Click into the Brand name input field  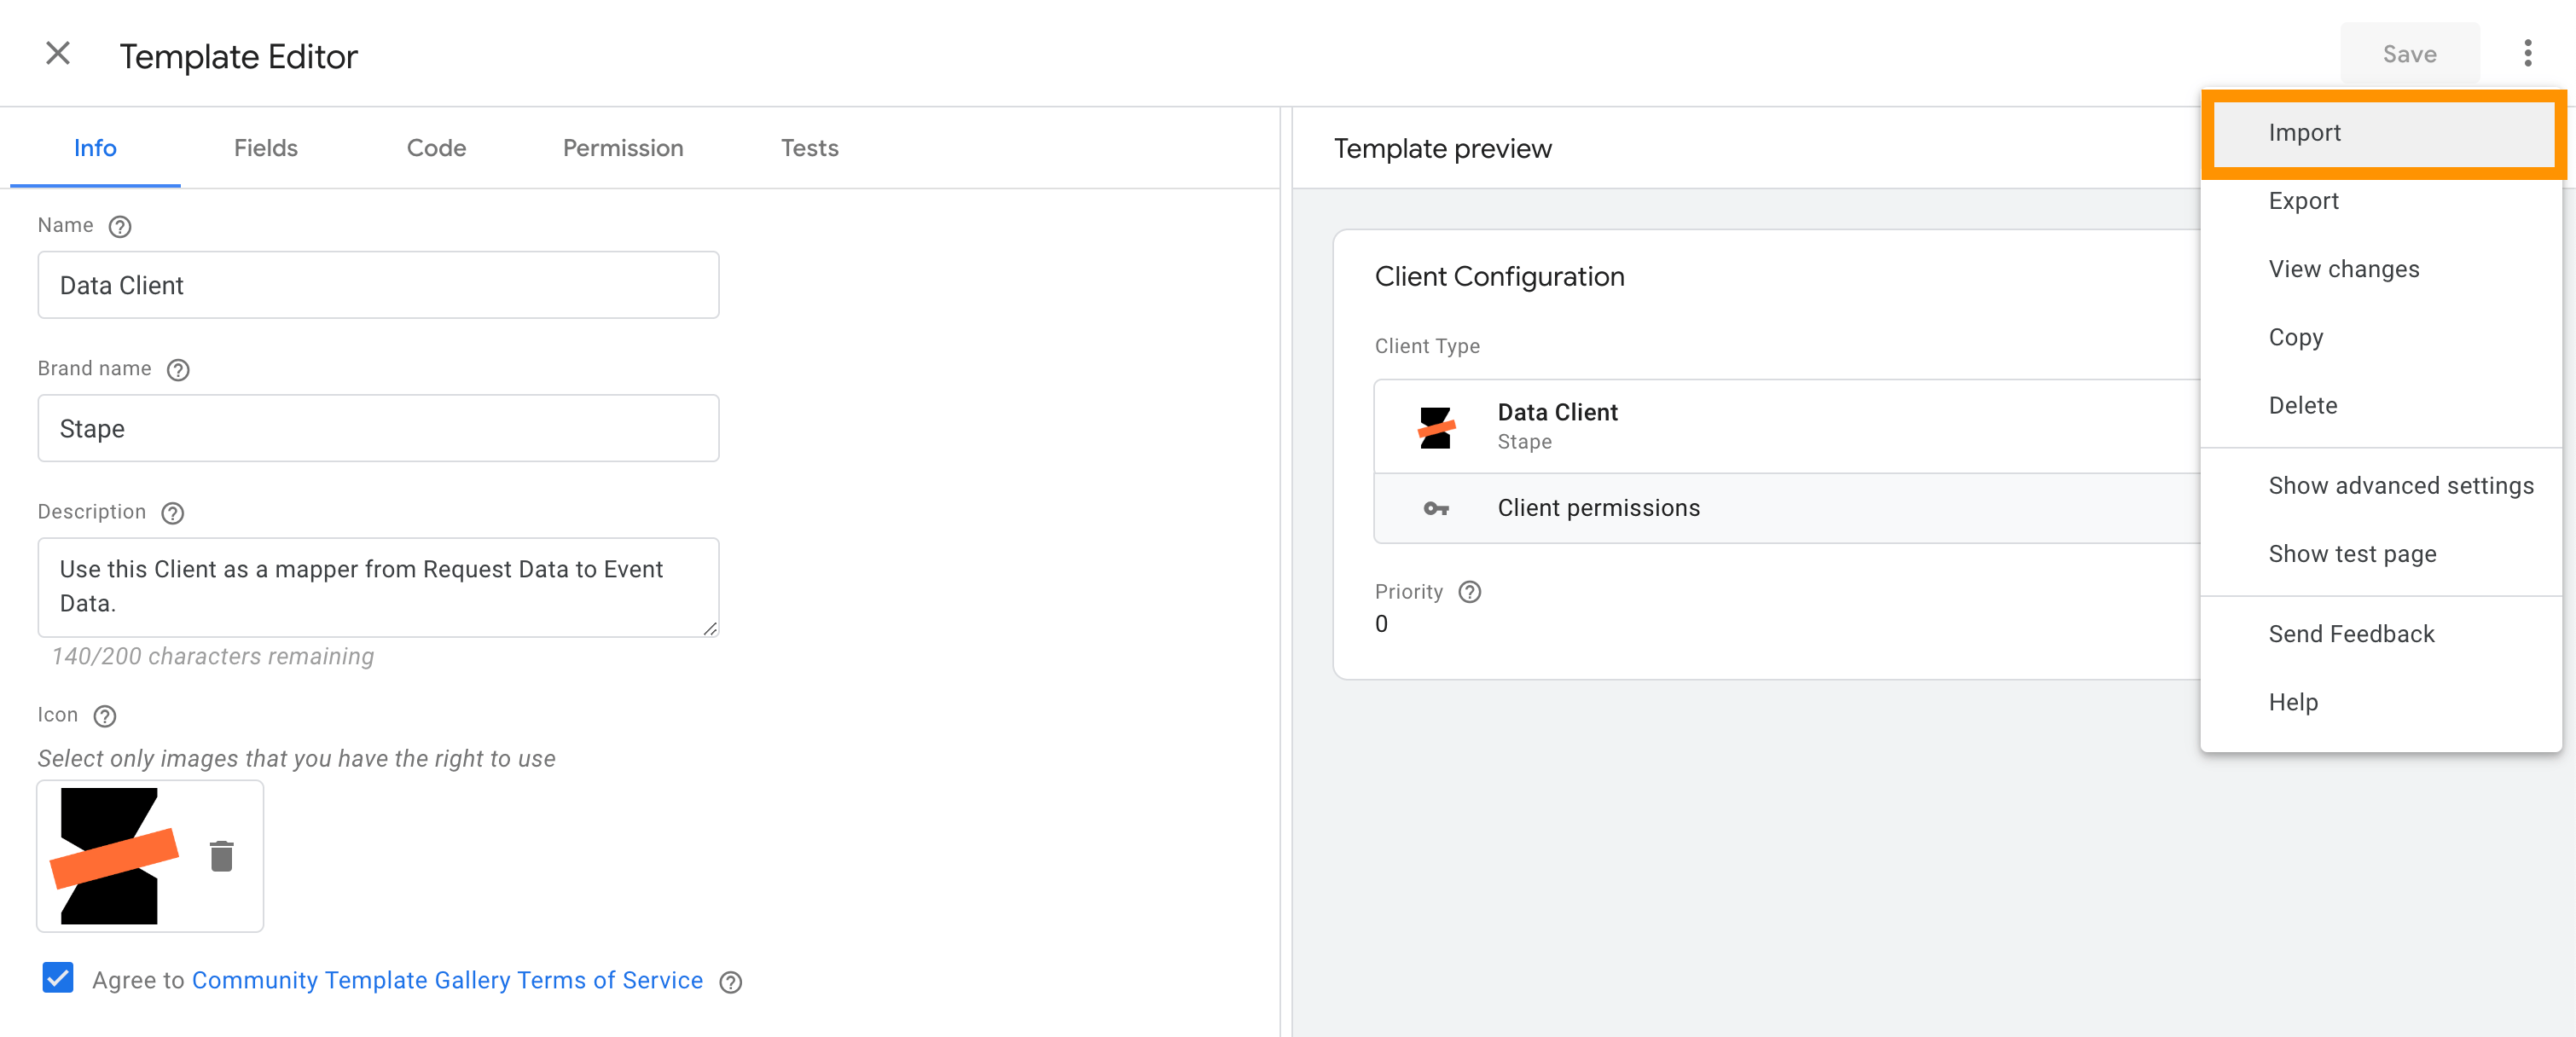[378, 428]
